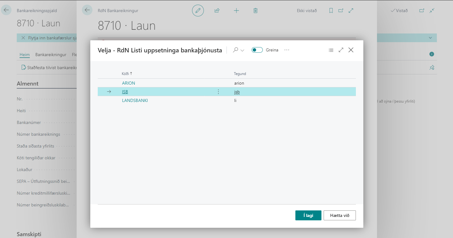
Task: Click the bookmark icon
Action: pyautogui.click(x=331, y=11)
